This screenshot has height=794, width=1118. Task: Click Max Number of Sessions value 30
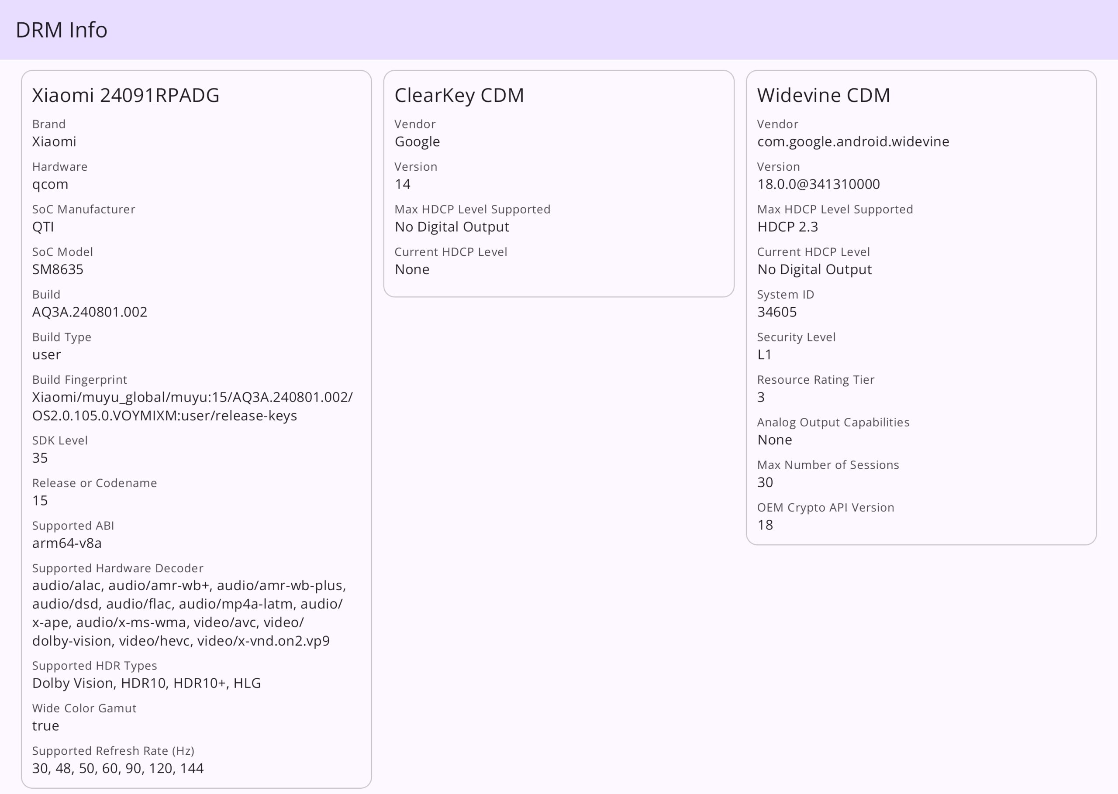(x=765, y=482)
